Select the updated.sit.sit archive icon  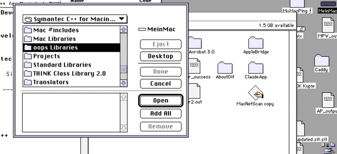tap(301, 129)
